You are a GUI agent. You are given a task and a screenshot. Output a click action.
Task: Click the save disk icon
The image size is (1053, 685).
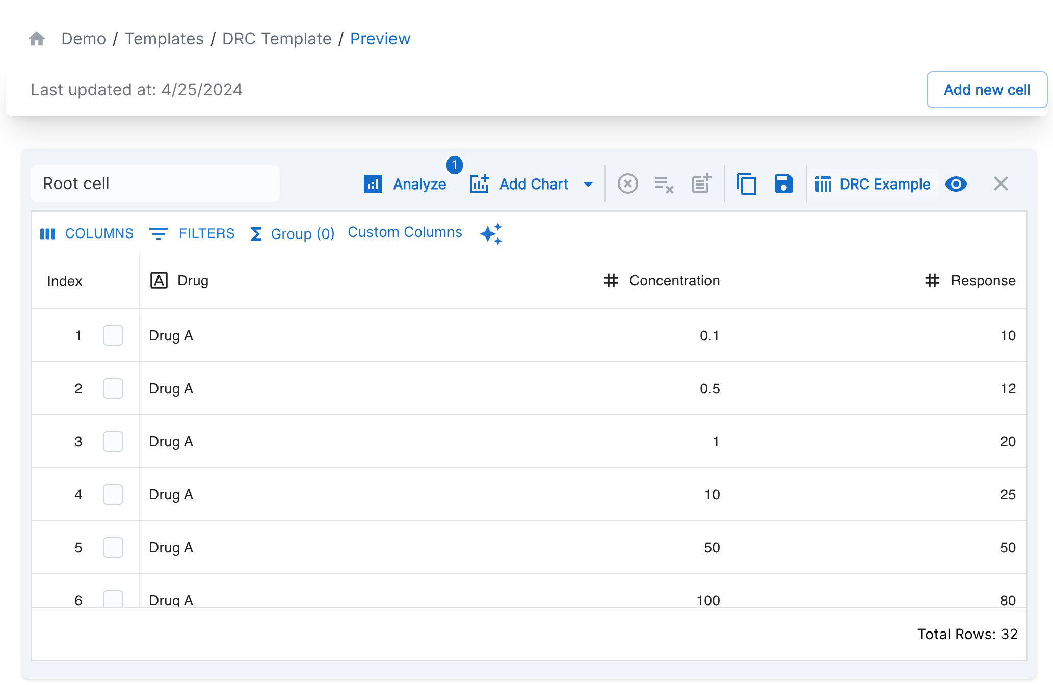point(783,184)
